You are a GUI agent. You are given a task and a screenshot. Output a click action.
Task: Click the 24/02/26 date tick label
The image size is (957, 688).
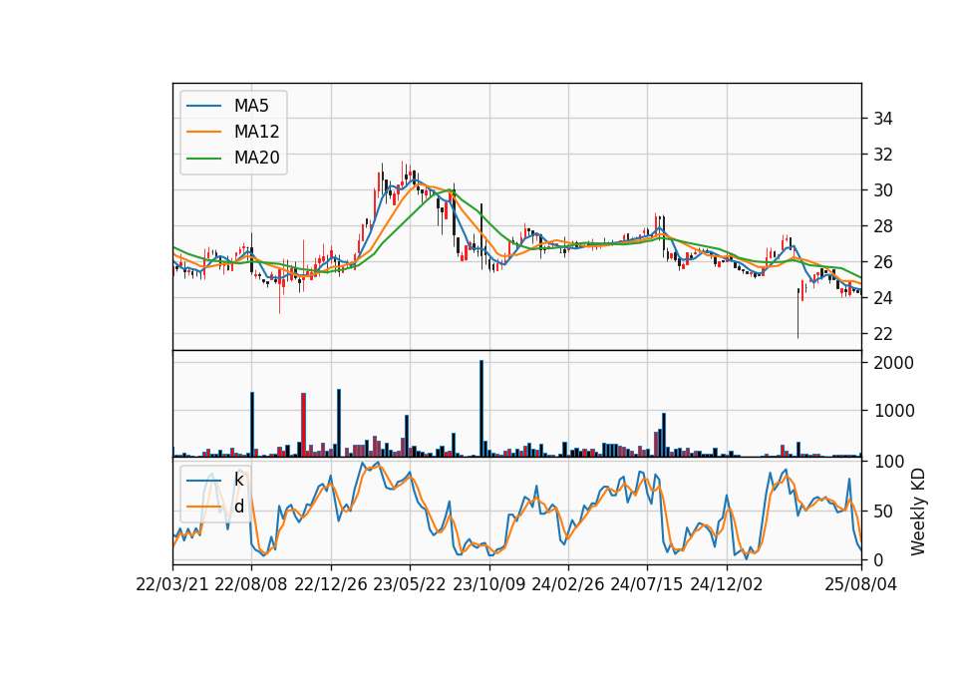567,584
